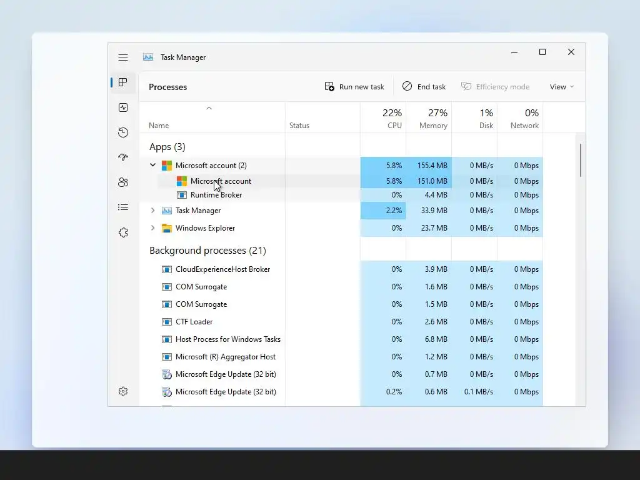Open the Performance page icon
Screen dimensions: 640x480
[x=123, y=107]
